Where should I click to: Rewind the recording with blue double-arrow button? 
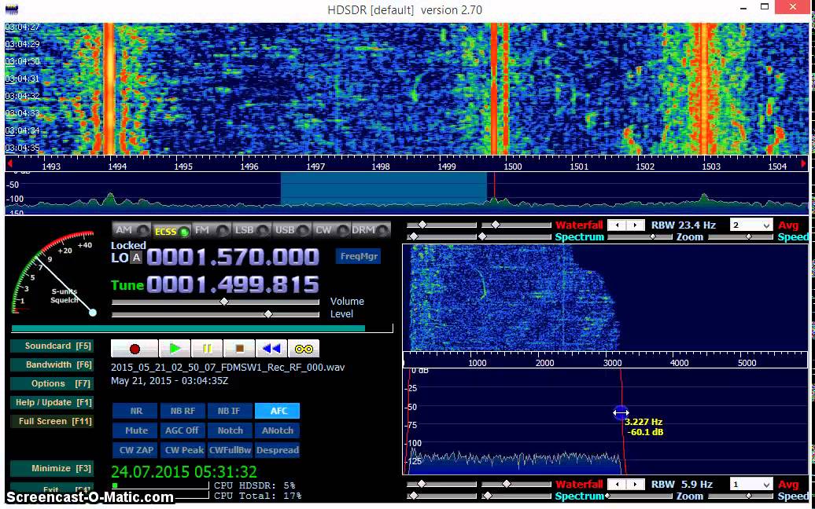pos(271,349)
